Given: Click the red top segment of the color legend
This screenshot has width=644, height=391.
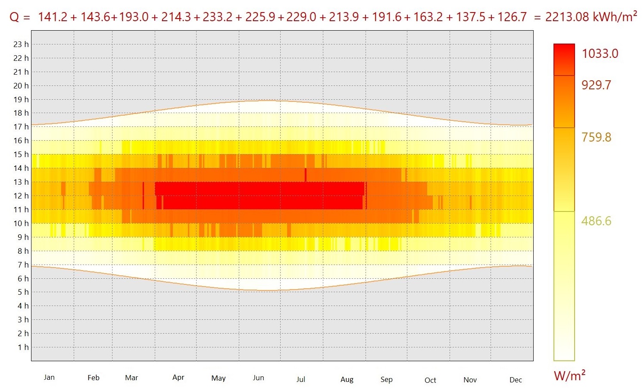Looking at the screenshot, I should click(x=564, y=60).
